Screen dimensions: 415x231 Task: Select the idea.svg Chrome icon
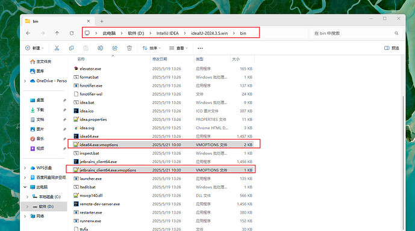click(76, 128)
